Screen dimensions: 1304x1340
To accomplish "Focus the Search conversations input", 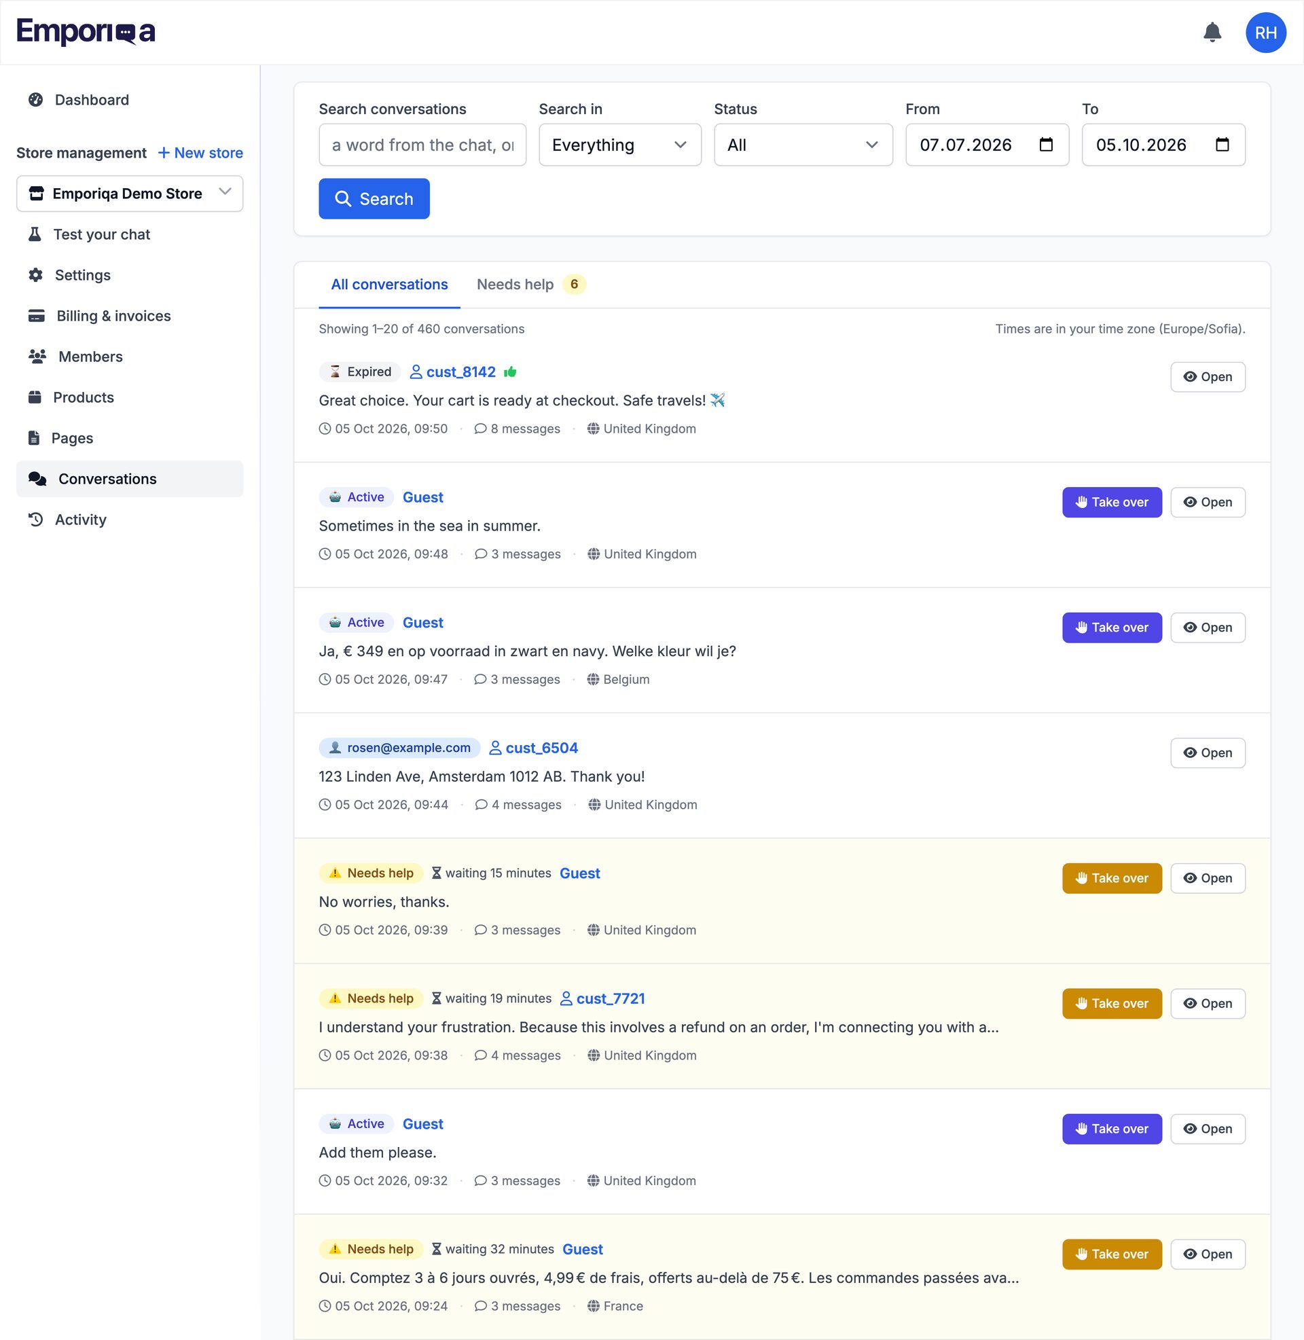I will (x=422, y=145).
